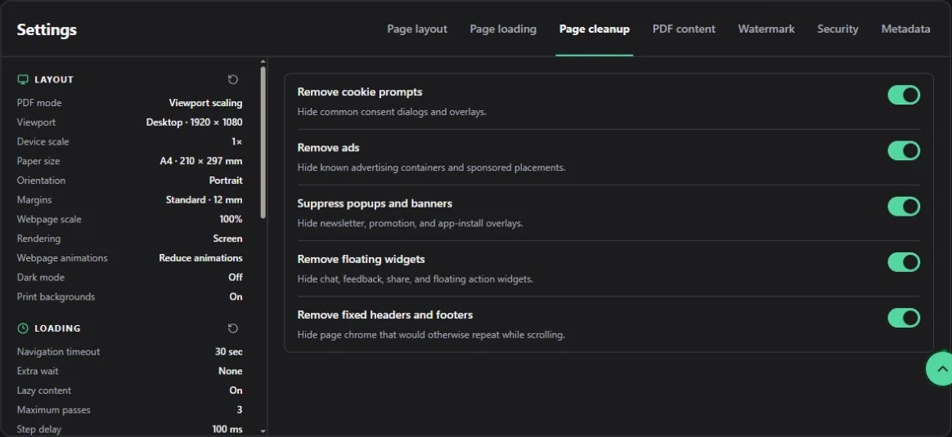
Task: Click the Margins value Standard · 12 mm
Action: 204,200
